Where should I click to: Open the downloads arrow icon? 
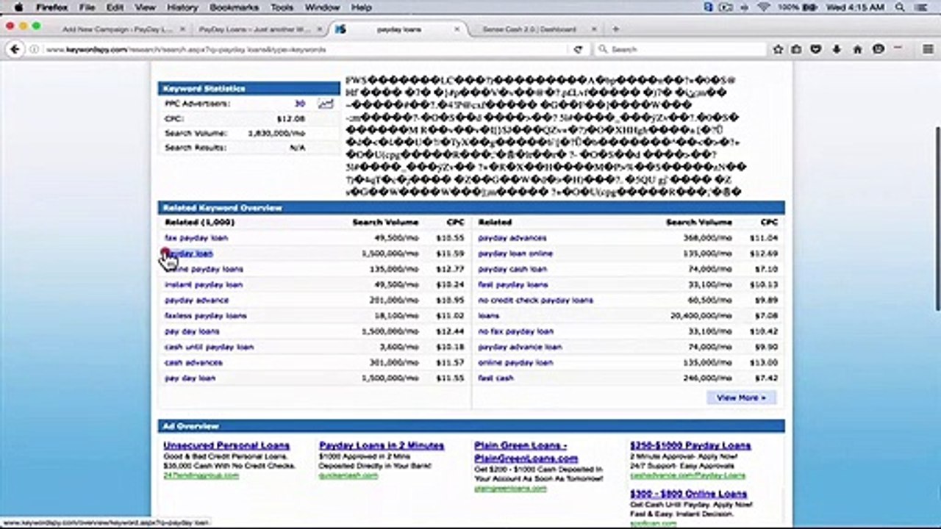(837, 49)
